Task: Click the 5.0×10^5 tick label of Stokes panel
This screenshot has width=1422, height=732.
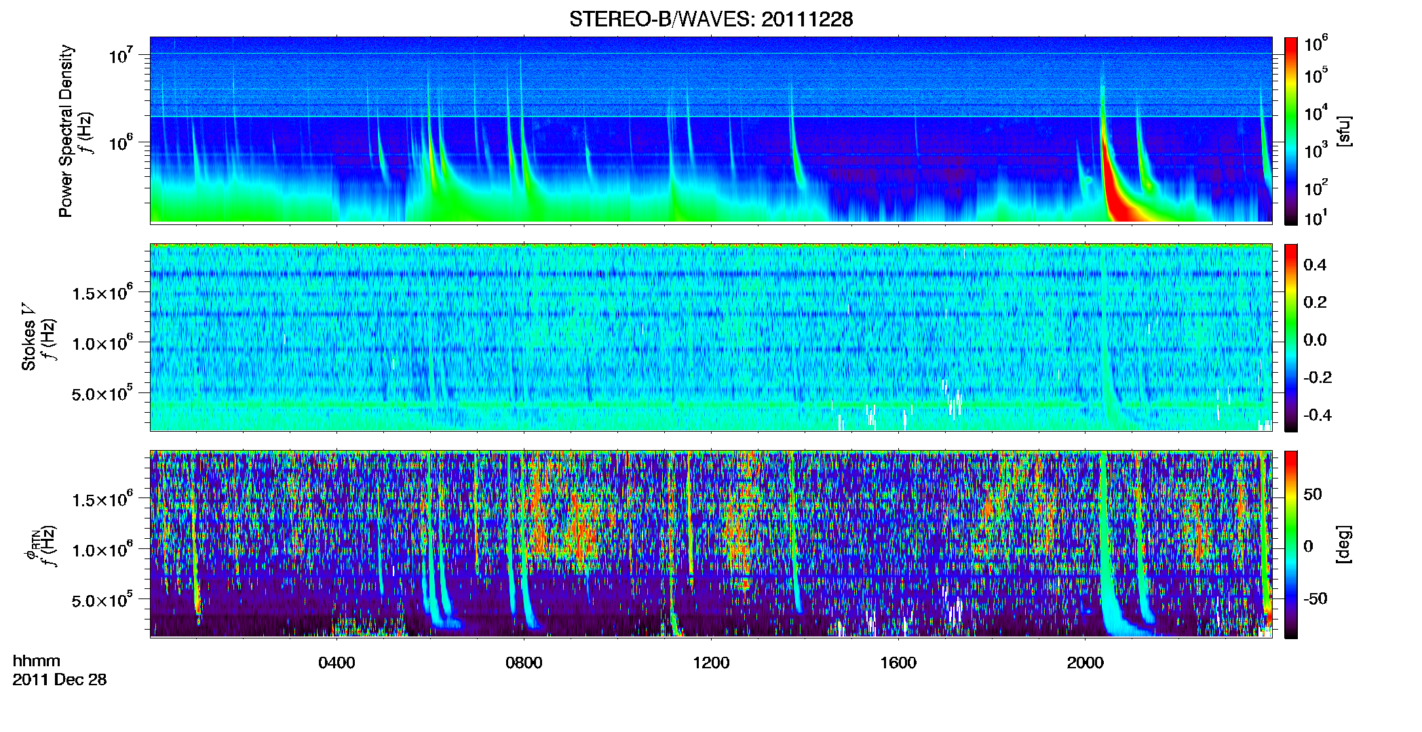Action: click(102, 393)
